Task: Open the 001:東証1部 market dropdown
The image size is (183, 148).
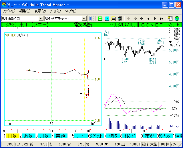Action: 41,18
